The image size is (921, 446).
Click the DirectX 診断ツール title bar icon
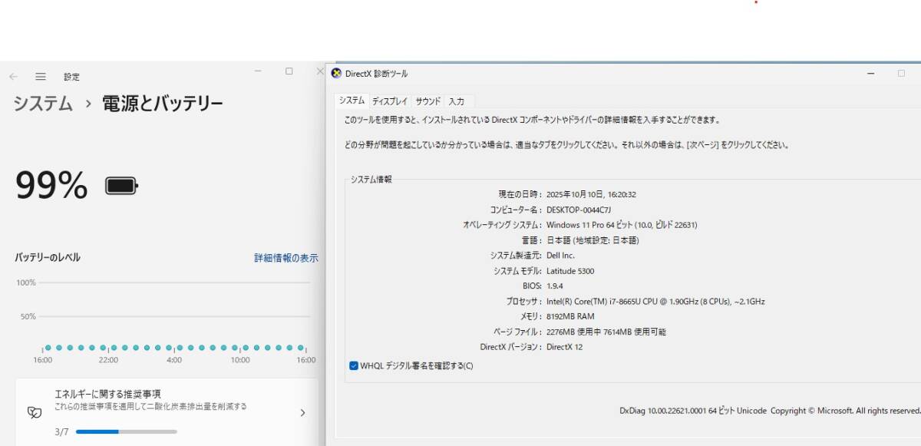point(334,73)
